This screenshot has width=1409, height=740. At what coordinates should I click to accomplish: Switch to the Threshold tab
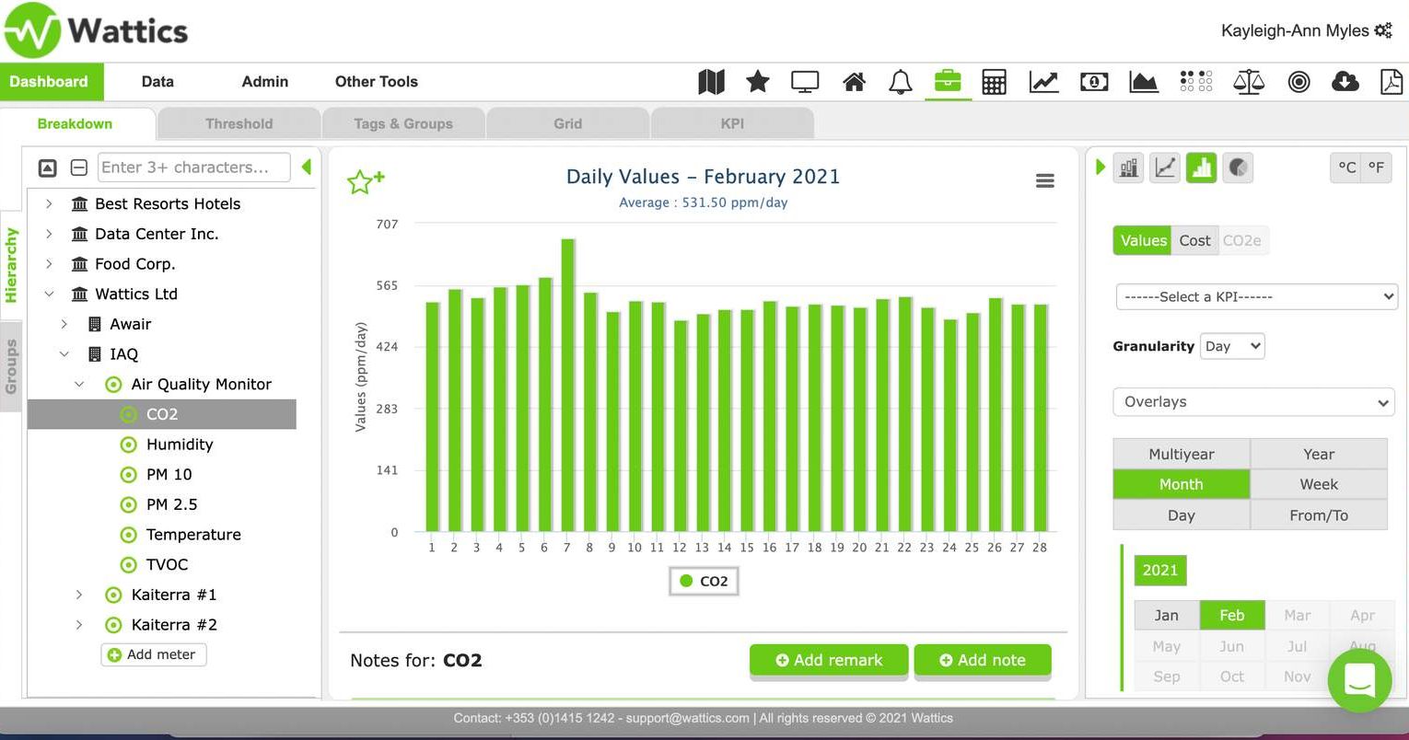[239, 123]
